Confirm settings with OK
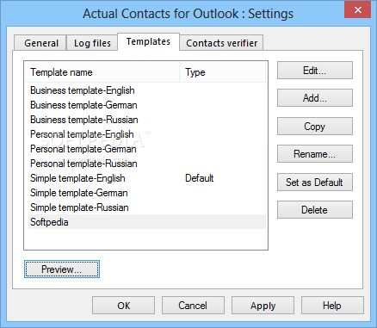This screenshot has width=377, height=328. (x=123, y=306)
